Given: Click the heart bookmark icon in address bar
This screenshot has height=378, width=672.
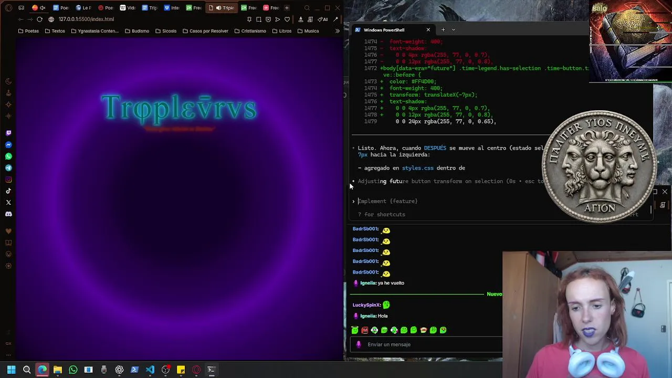Looking at the screenshot, I should pos(287,19).
